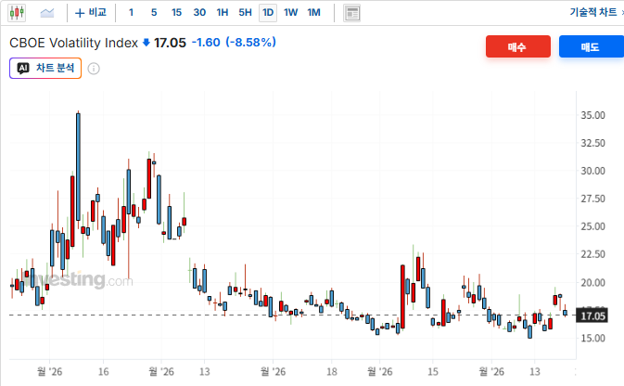Choose the 1D timeframe

pyautogui.click(x=268, y=13)
